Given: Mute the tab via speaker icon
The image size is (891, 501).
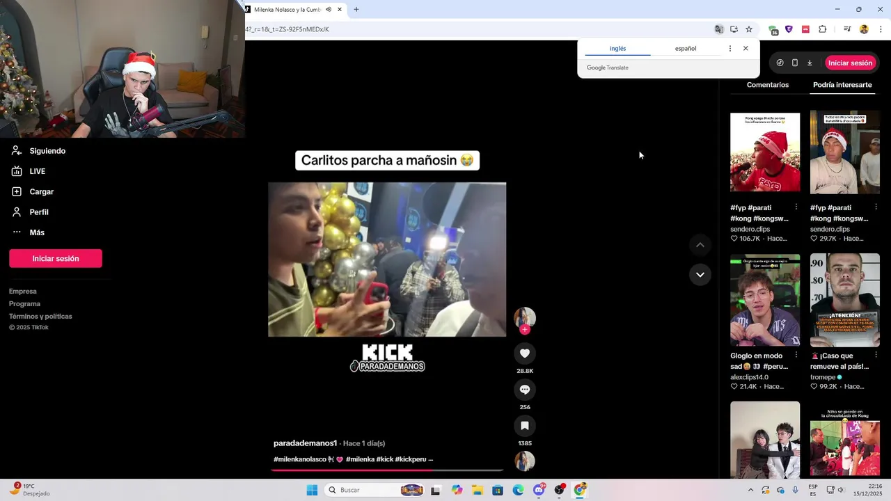Looking at the screenshot, I should 329,10.
